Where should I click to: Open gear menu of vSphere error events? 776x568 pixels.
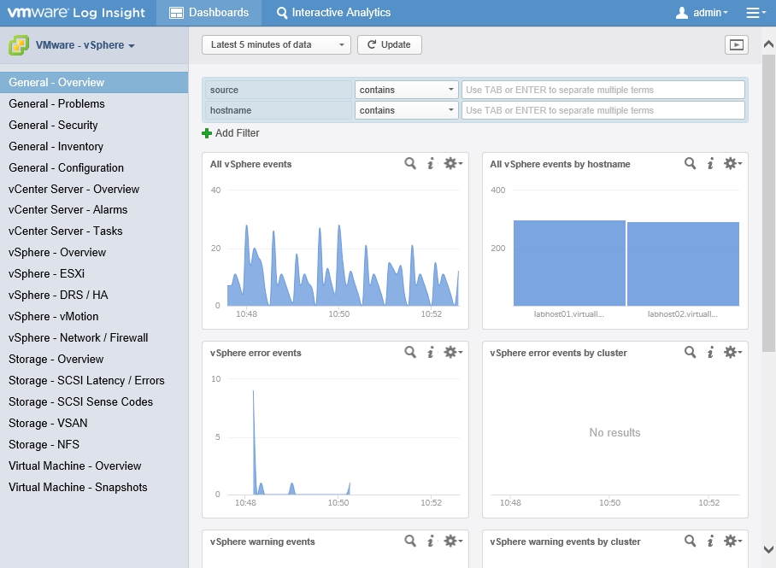click(x=453, y=352)
